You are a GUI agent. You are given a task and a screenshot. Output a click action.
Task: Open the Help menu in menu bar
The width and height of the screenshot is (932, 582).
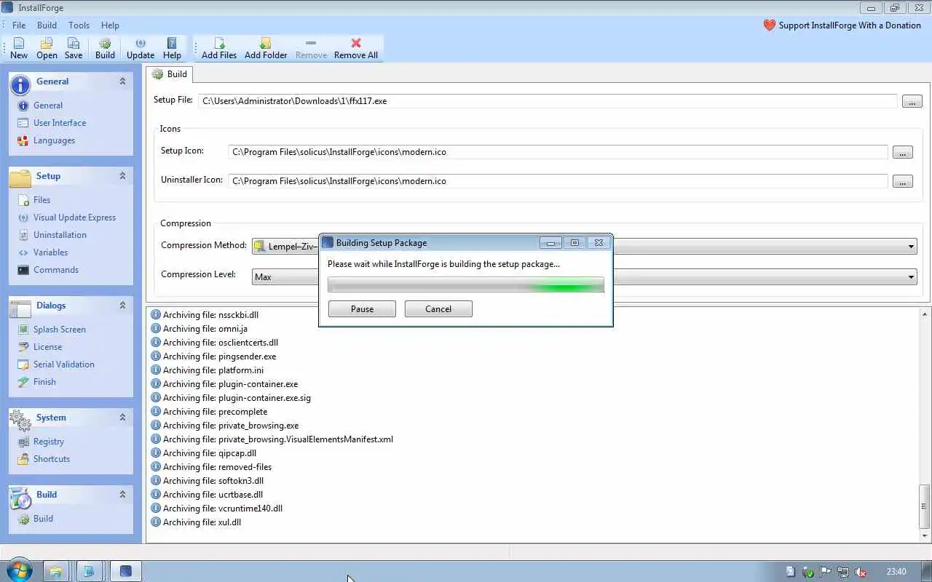tap(110, 25)
